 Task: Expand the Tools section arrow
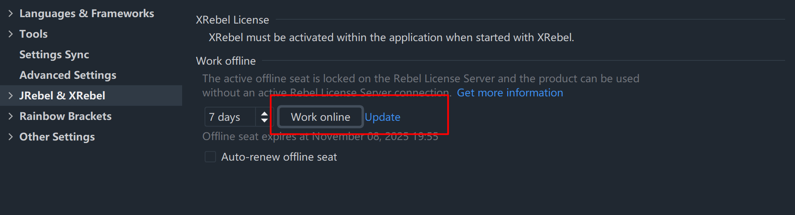click(x=11, y=34)
